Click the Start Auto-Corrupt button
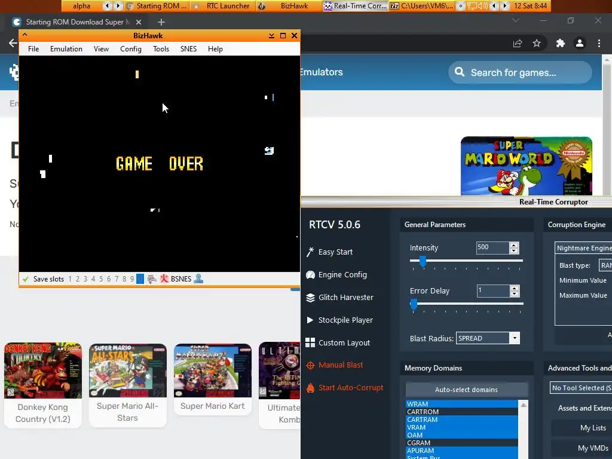This screenshot has height=459, width=612. pos(345,387)
